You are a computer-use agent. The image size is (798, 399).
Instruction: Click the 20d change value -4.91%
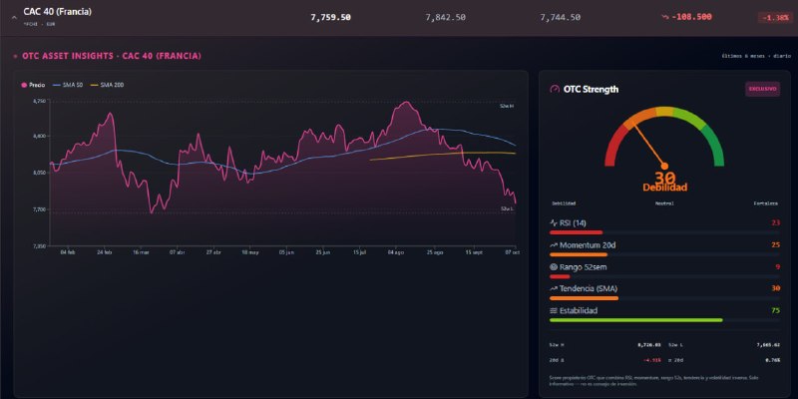click(652, 360)
